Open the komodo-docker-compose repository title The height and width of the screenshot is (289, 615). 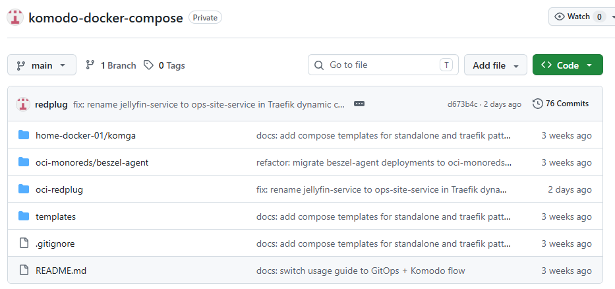coord(105,18)
